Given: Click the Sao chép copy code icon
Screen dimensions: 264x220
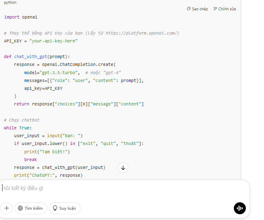Looking at the screenshot, I should coord(189,9).
